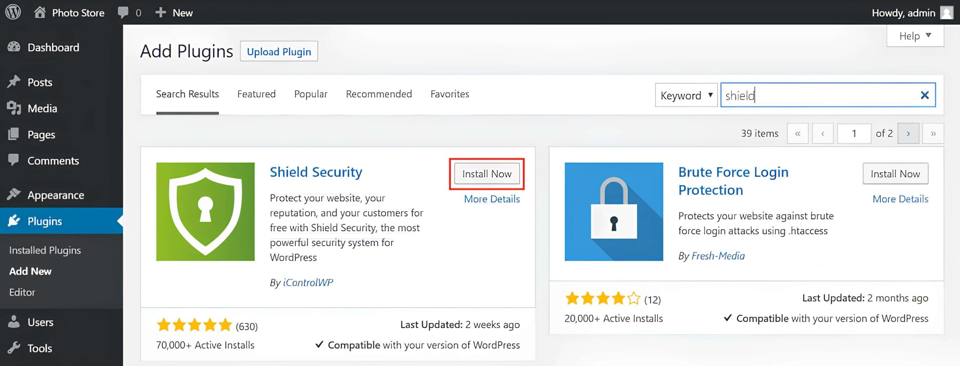Switch to the Popular plugins tab
This screenshot has height=366, width=960.
pyautogui.click(x=310, y=94)
